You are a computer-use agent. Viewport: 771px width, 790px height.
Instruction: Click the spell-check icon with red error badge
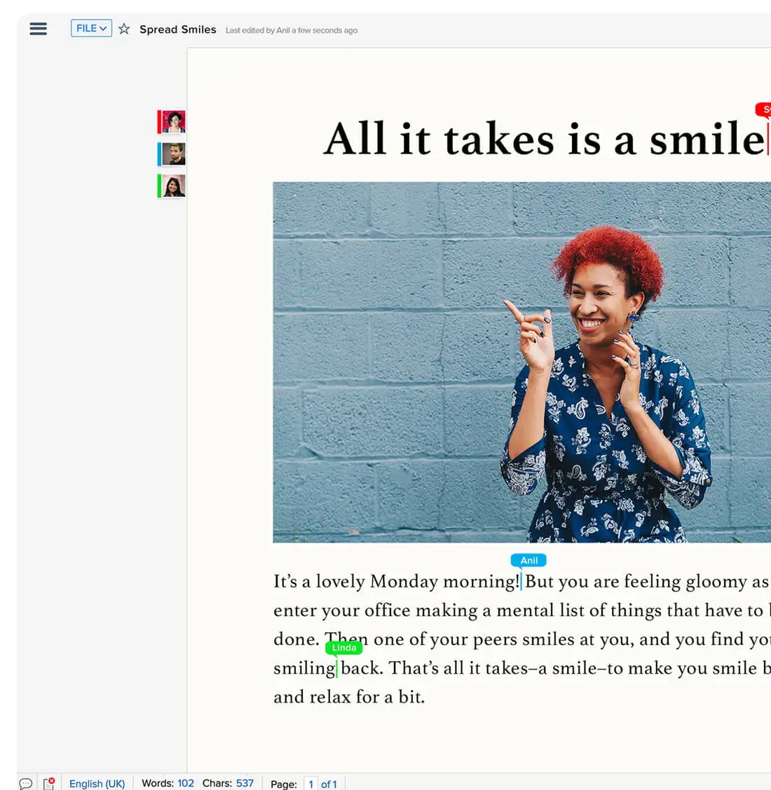tap(49, 783)
